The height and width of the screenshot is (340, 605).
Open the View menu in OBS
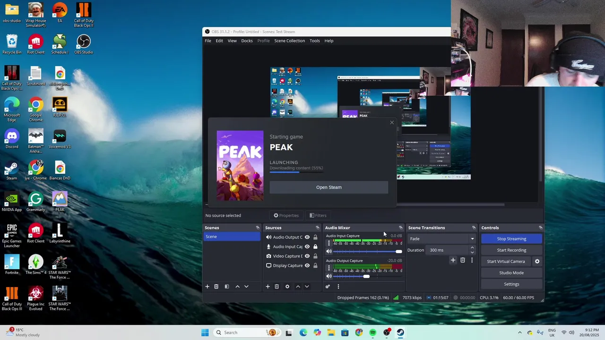click(232, 41)
